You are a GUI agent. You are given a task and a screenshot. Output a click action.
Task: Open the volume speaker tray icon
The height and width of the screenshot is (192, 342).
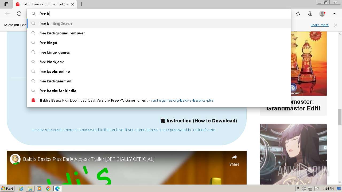pyautogui.click(x=304, y=189)
